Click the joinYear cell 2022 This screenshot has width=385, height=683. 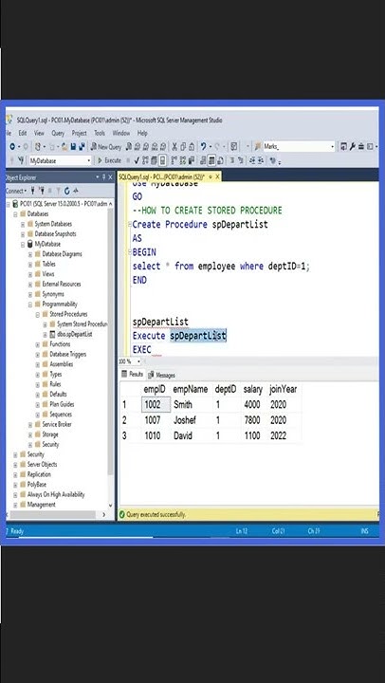click(x=284, y=436)
